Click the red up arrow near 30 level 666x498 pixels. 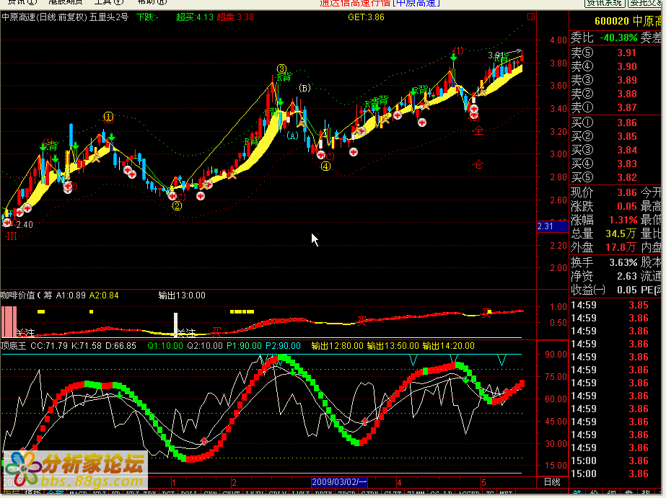tap(204, 441)
